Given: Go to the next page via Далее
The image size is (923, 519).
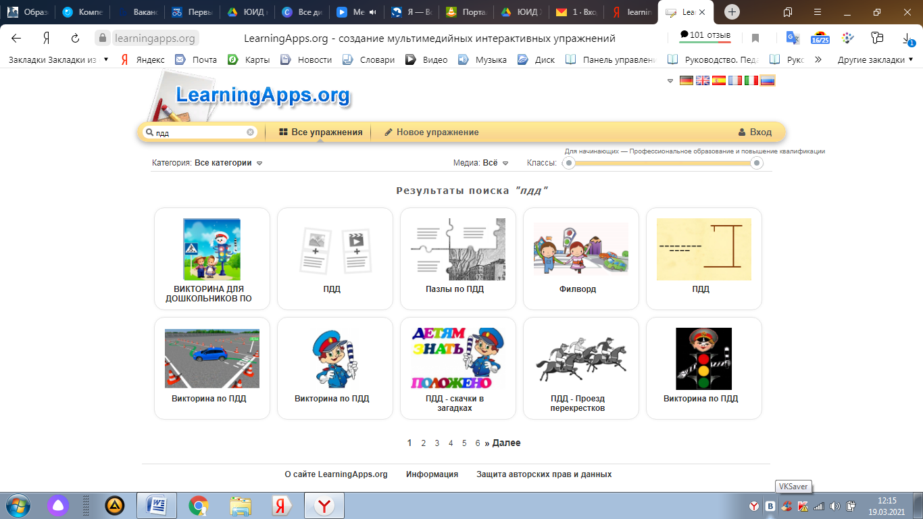Looking at the screenshot, I should coord(506,443).
